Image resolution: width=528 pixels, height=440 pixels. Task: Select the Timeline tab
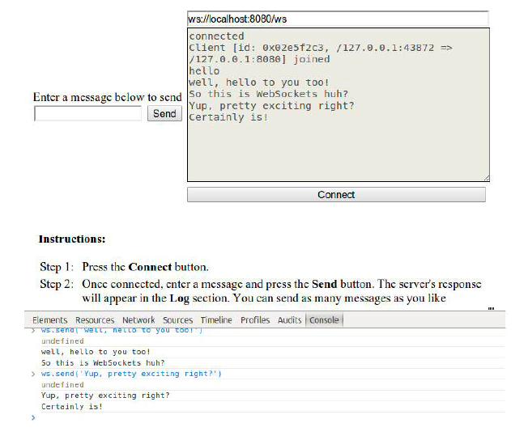pyautogui.click(x=216, y=320)
